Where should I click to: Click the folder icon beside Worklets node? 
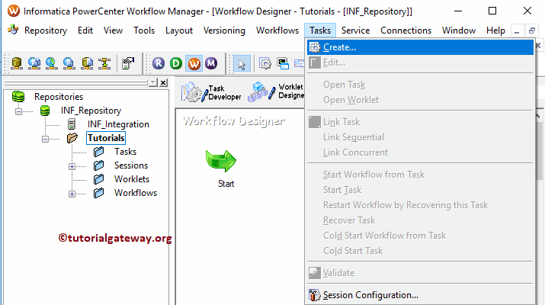point(99,179)
